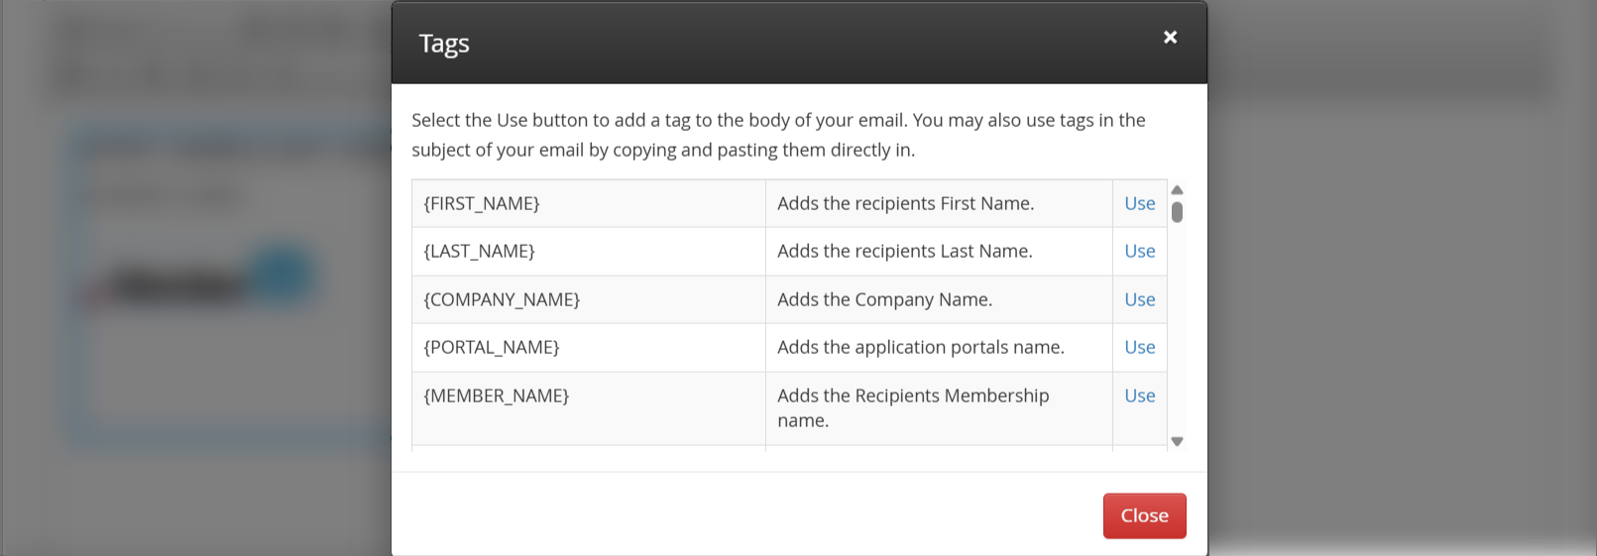The image size is (1597, 556).
Task: Click the scroll up arrow in tags list
Action: pos(1177,190)
